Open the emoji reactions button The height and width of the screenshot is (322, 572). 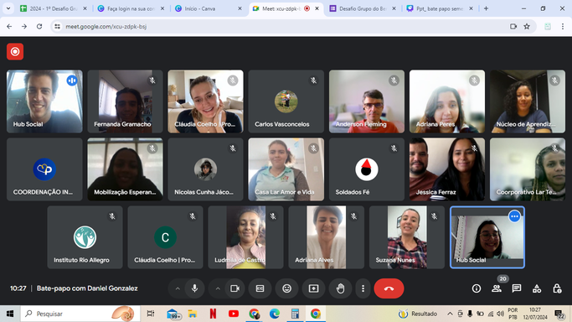click(x=286, y=288)
